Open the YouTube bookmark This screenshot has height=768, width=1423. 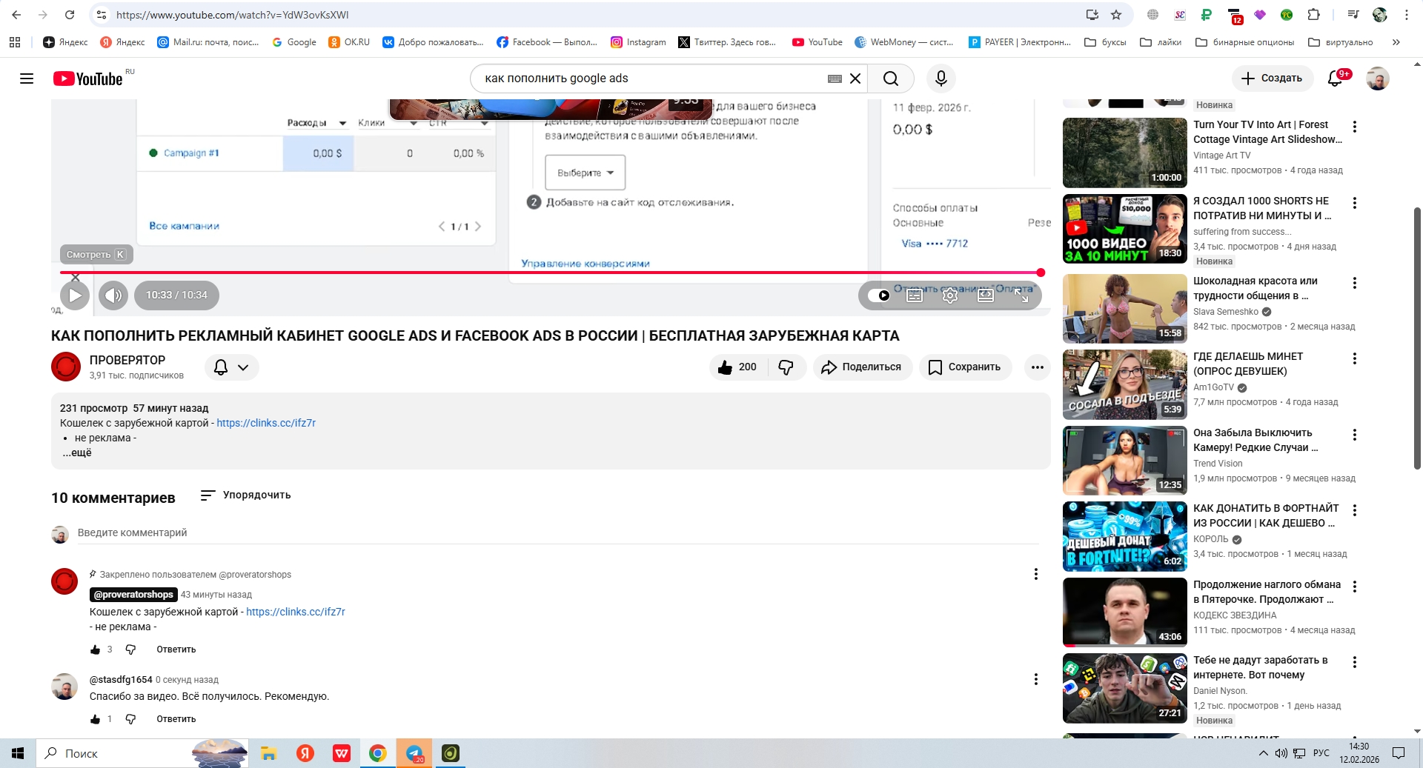817,42
